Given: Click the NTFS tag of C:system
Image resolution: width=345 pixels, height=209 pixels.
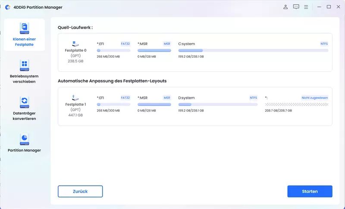Looking at the screenshot, I should pyautogui.click(x=324, y=44).
